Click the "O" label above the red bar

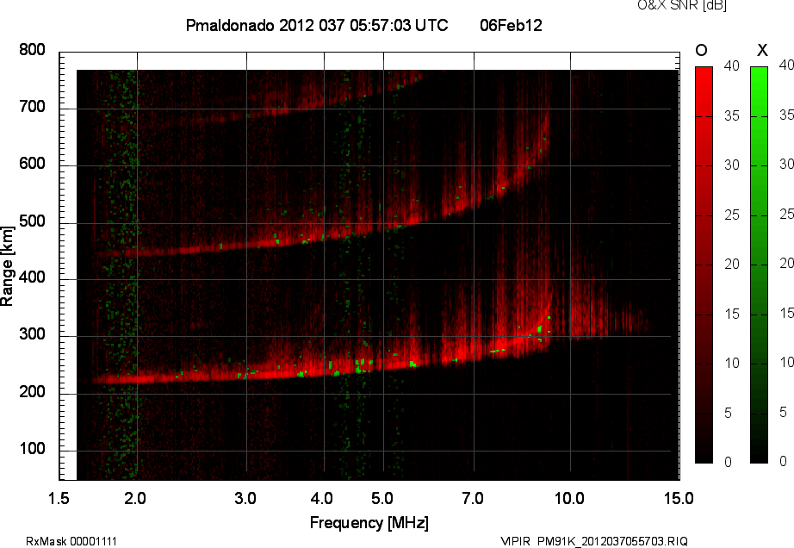702,51
